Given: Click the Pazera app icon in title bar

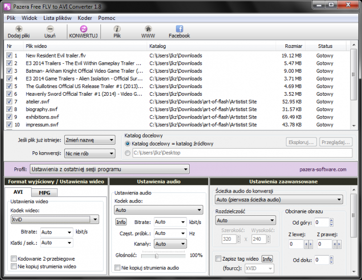Looking at the screenshot, I should (7, 7).
